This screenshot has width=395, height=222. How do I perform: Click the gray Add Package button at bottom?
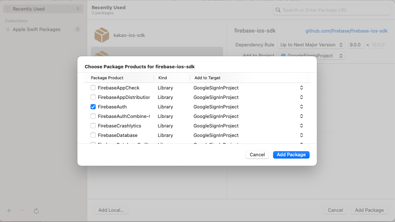(369, 210)
